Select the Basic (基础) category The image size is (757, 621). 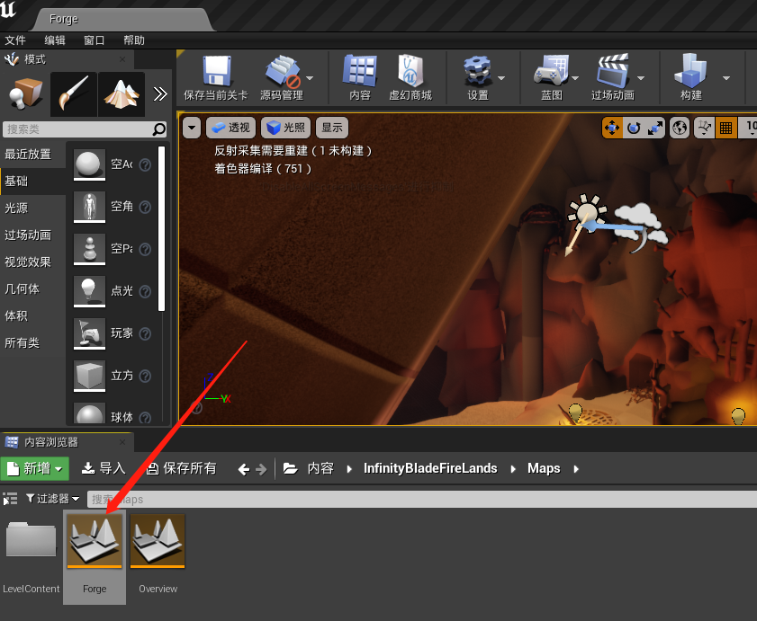coord(32,182)
